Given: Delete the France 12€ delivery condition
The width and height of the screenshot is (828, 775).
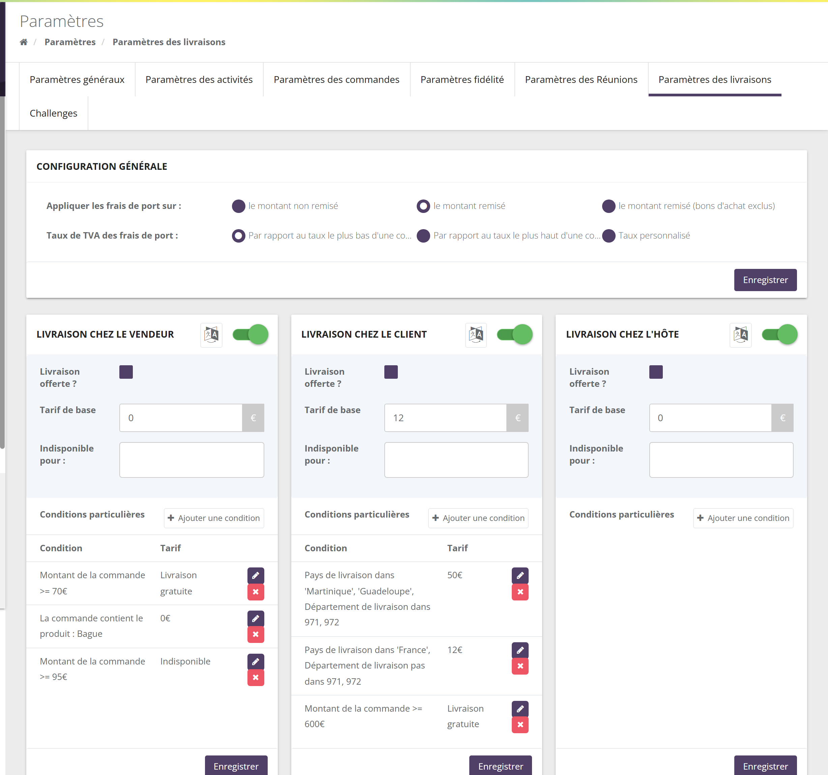Looking at the screenshot, I should tap(520, 666).
